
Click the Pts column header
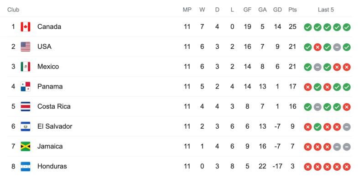pyautogui.click(x=292, y=10)
